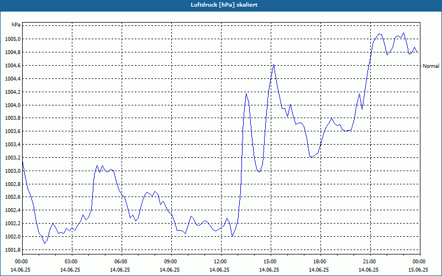The width and height of the screenshot is (442, 276).
Task: Select the 1003,4 y-axis label
Action: pos(13,145)
